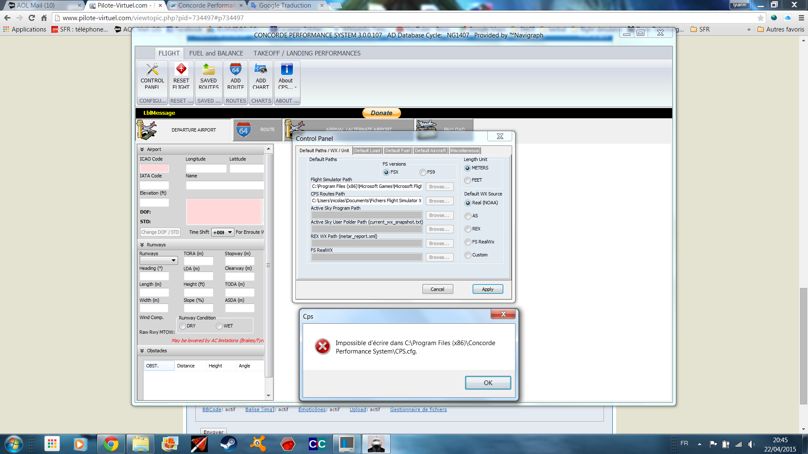Open the Default Load tab
Screen dimensions: 808x454
(367, 151)
